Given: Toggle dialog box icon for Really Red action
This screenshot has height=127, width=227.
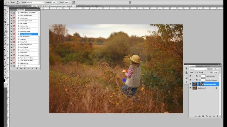Looking at the screenshot, I should 14,42.
